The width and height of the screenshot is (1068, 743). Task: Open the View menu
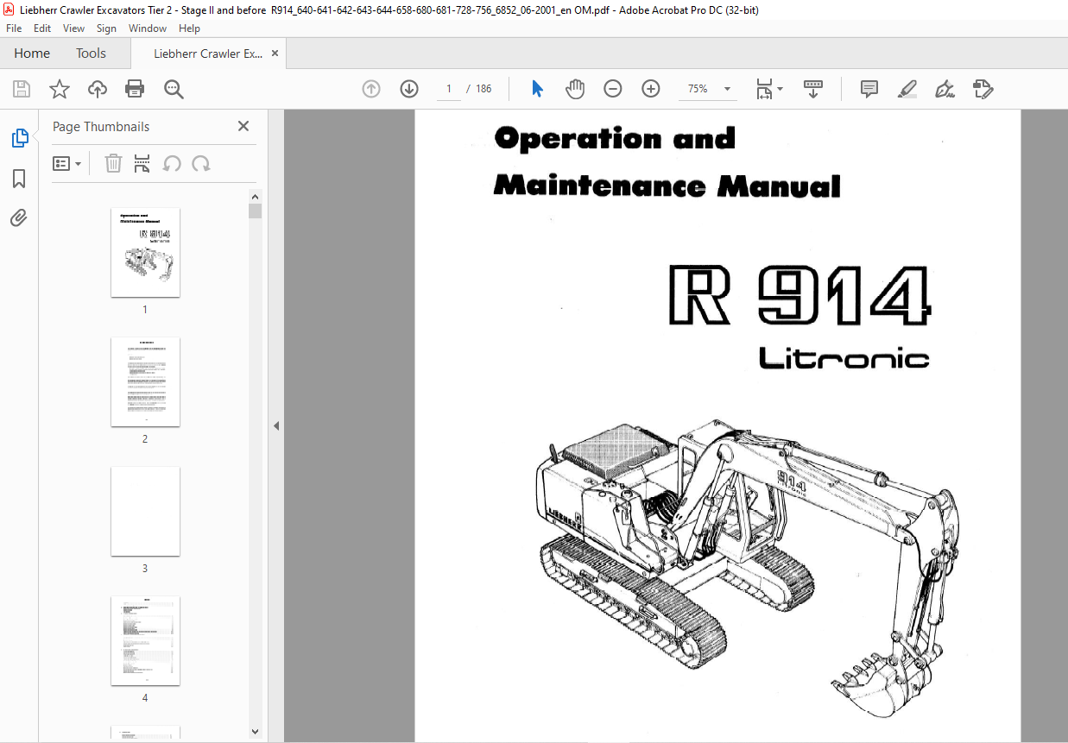tap(74, 28)
